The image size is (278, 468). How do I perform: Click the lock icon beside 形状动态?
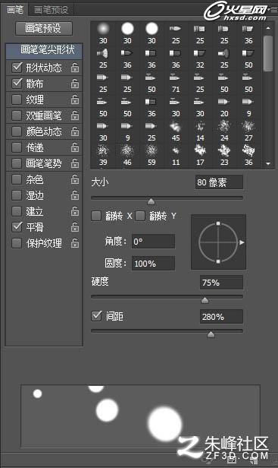click(75, 68)
